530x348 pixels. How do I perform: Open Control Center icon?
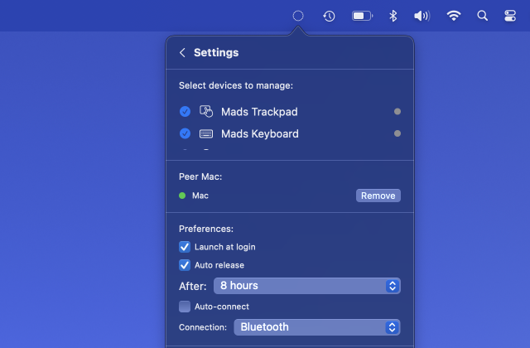click(510, 16)
